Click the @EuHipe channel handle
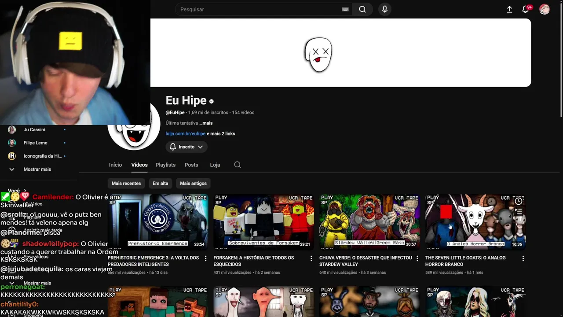Image resolution: width=563 pixels, height=317 pixels. [175, 112]
